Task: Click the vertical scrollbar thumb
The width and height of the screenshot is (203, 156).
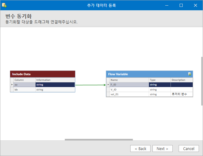Action: tap(202, 81)
